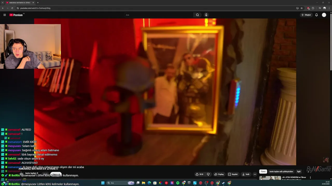Viewport: 332px width, 186px height.
Task: Focus the YouTube 'Ara' search field
Action: tap(159, 15)
